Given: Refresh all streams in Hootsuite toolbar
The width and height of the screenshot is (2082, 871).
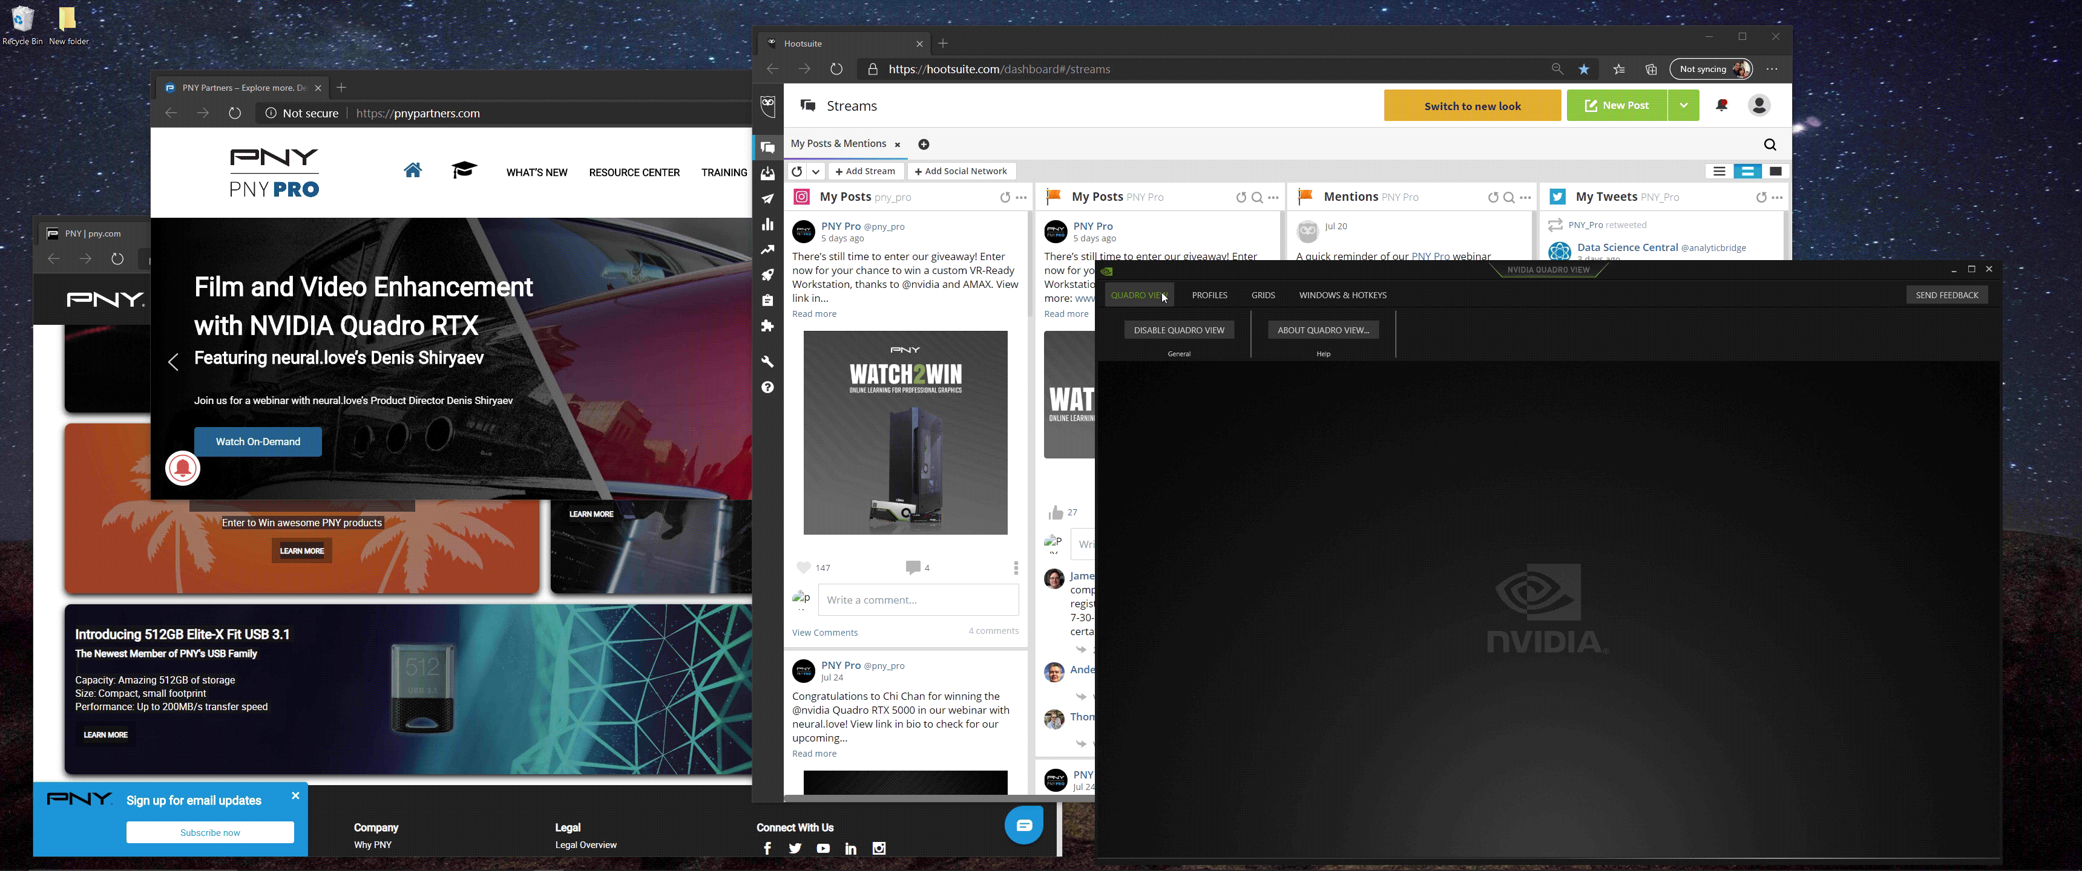Looking at the screenshot, I should (797, 171).
